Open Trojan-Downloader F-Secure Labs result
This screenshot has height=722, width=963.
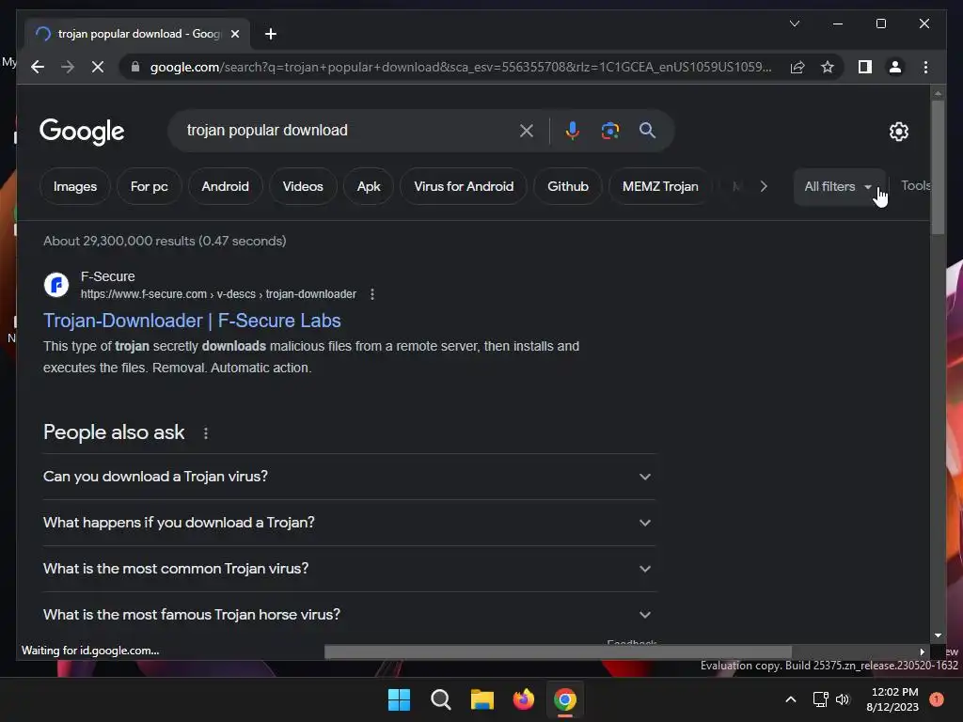tap(192, 321)
